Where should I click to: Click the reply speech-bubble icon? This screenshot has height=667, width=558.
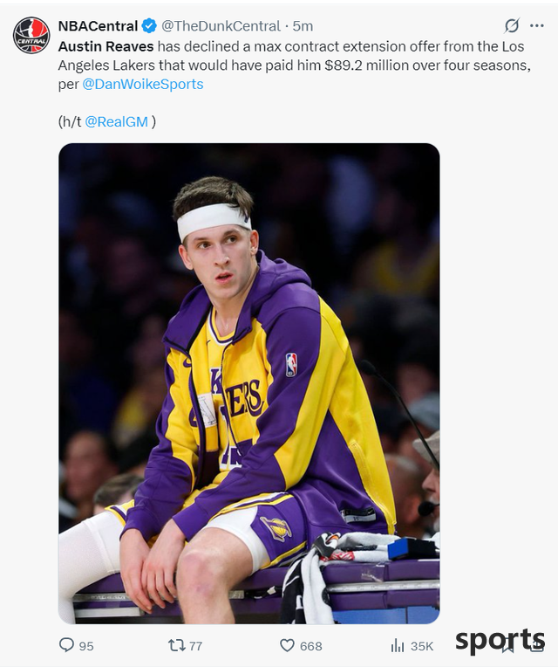coord(66,645)
